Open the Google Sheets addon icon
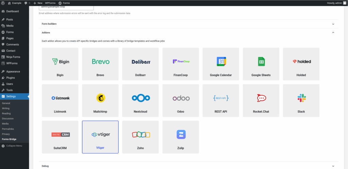This screenshot has width=348, height=169. [261, 61]
